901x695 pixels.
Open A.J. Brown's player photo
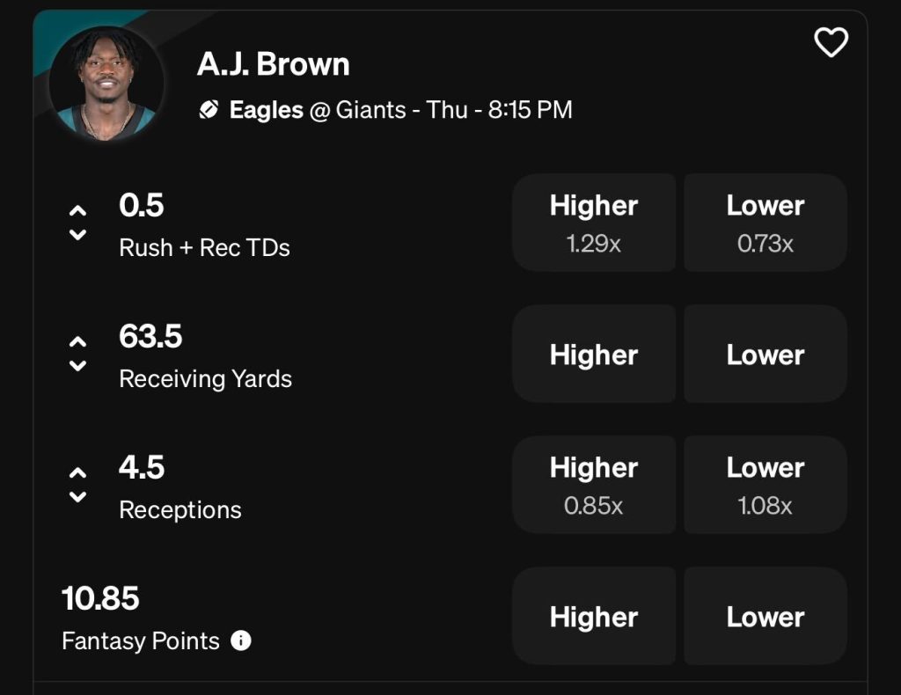[106, 83]
